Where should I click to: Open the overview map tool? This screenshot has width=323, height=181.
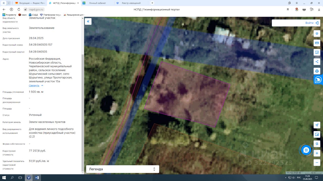[x=317, y=134]
